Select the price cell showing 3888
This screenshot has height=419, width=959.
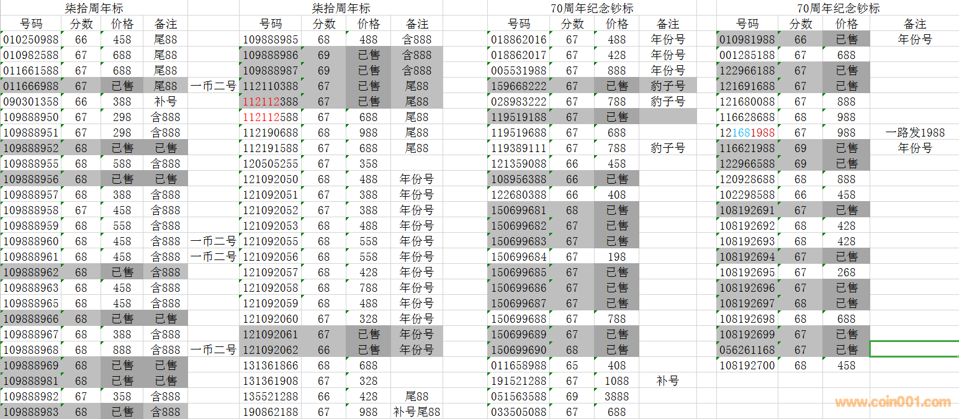(616, 397)
